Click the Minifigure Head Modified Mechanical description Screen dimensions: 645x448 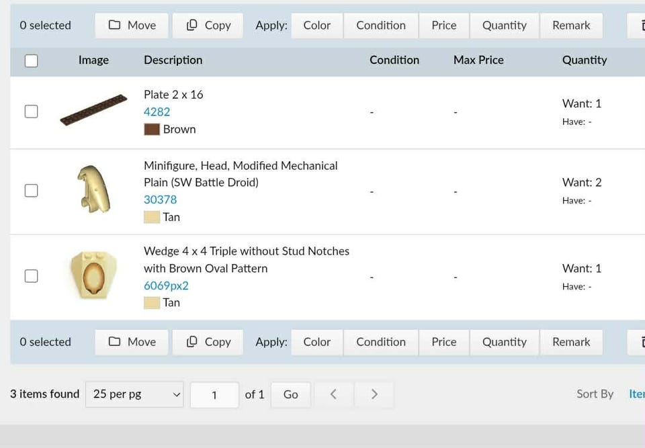pyautogui.click(x=241, y=174)
